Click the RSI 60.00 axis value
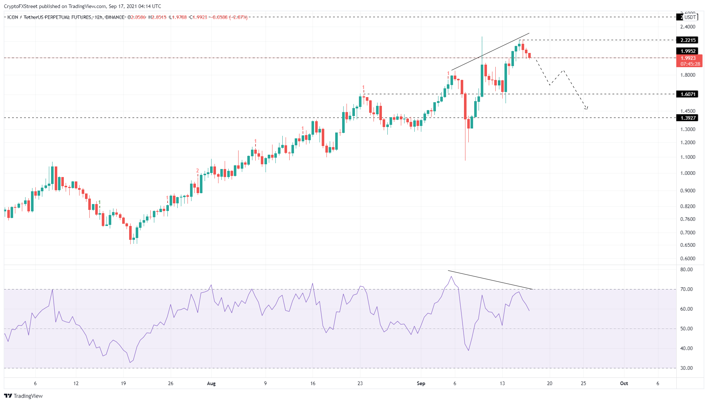The height and width of the screenshot is (403, 708). (686, 309)
